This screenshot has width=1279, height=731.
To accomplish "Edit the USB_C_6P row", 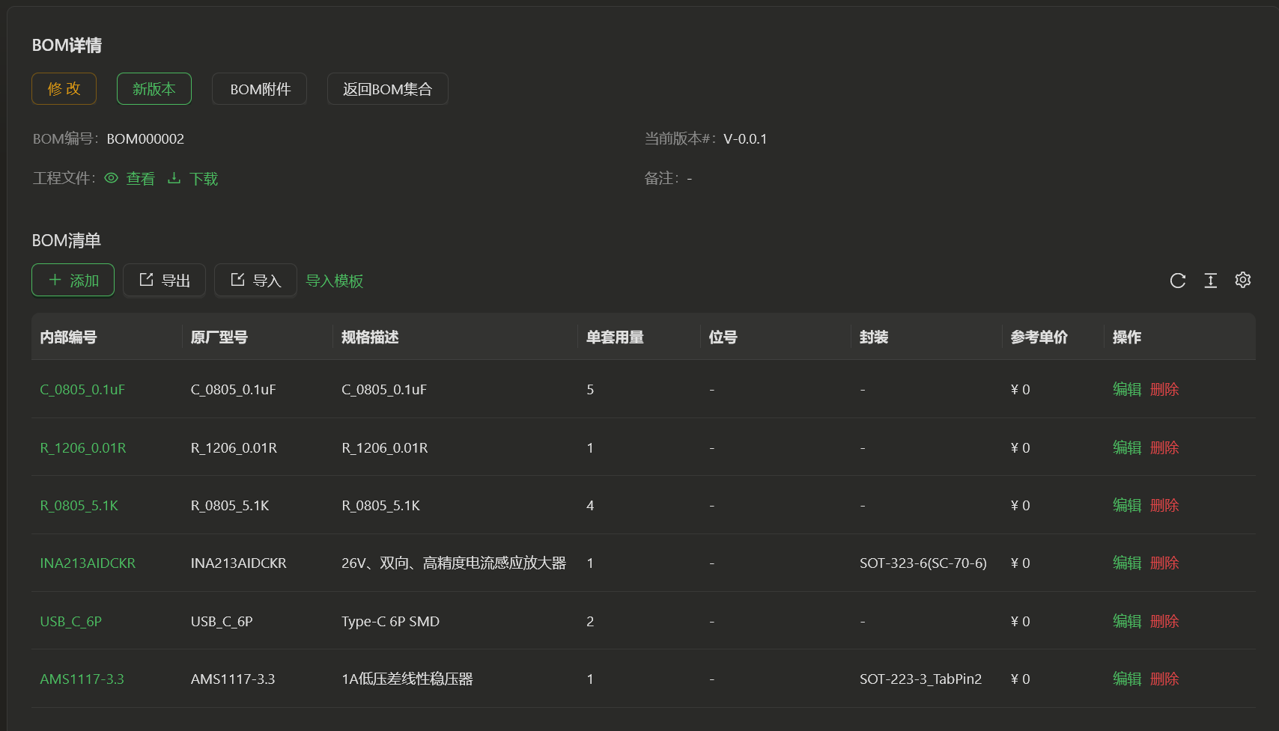I will pos(1127,621).
